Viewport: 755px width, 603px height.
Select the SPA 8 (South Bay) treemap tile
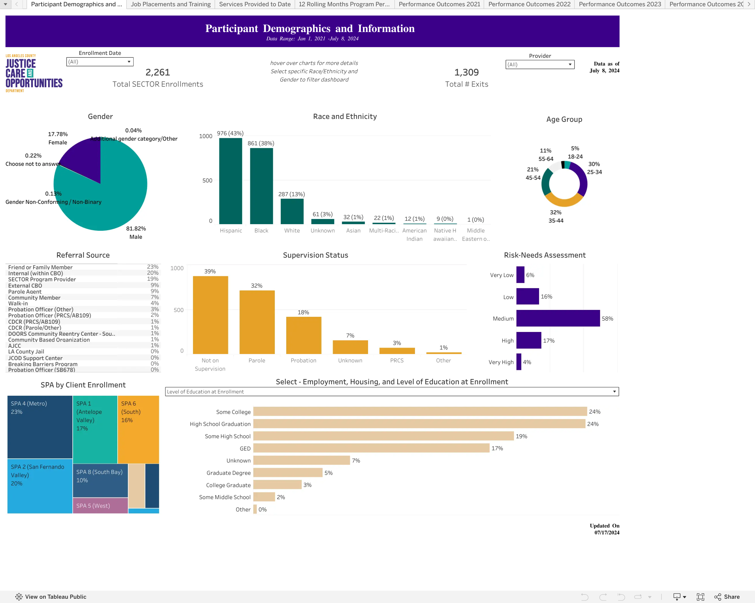click(100, 480)
